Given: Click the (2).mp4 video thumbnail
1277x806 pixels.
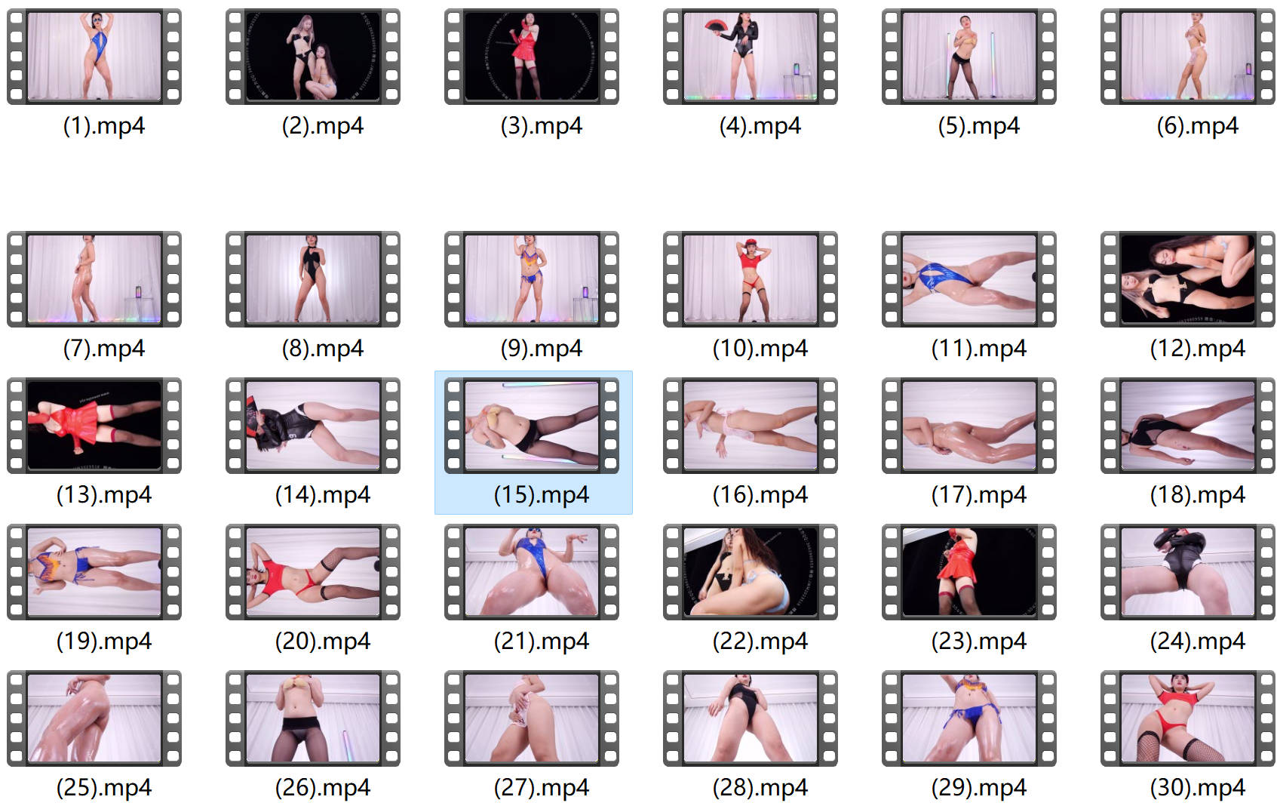Looking at the screenshot, I should point(313,57).
